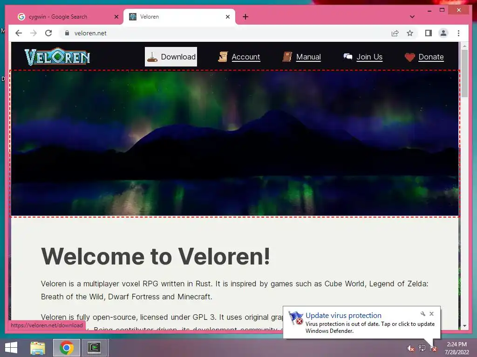
Task: Click the Welcome to Veloren! heading
Action: 156,256
